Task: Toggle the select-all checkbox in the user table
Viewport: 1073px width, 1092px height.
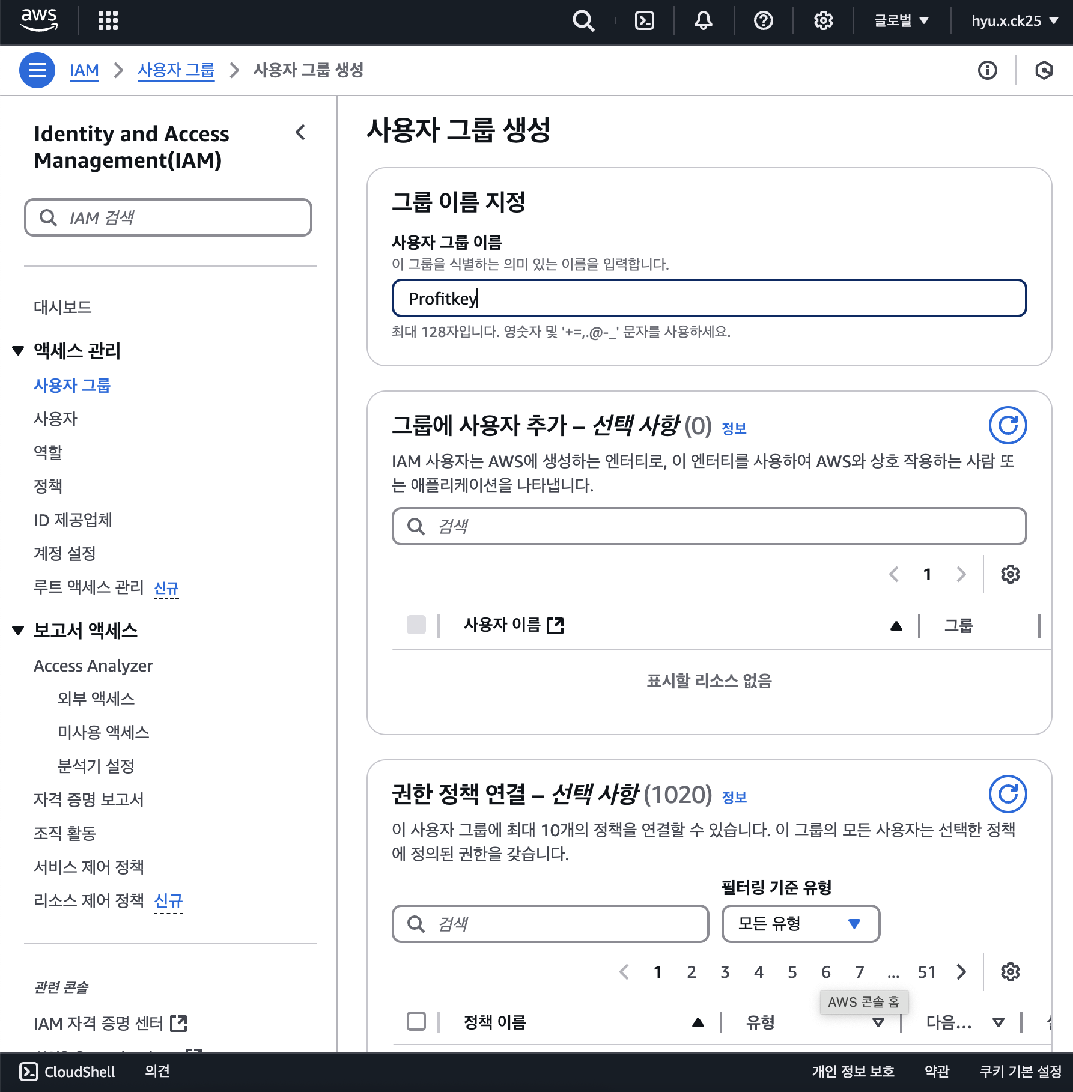Action: [x=416, y=626]
